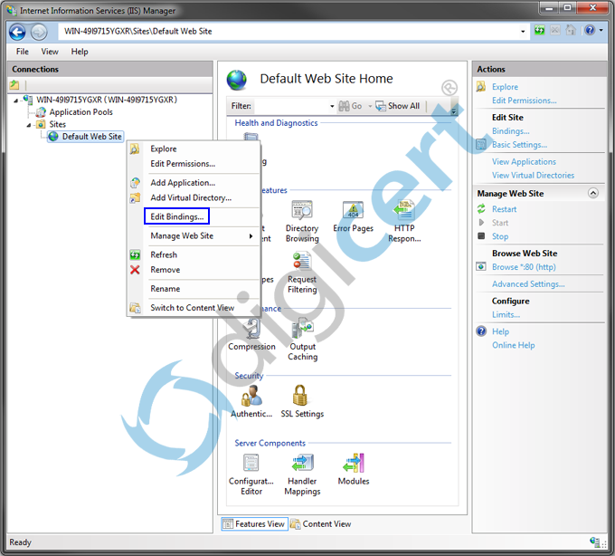Select Application Pools in the tree
Screen dimensions: 615x556
tap(80, 112)
